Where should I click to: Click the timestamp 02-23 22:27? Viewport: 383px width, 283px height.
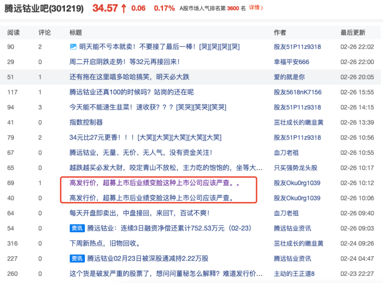point(357,274)
